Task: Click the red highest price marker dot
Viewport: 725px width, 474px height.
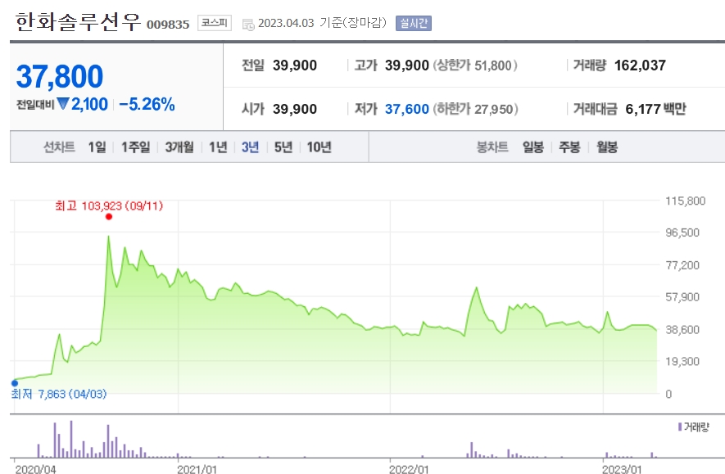Action: point(109,217)
